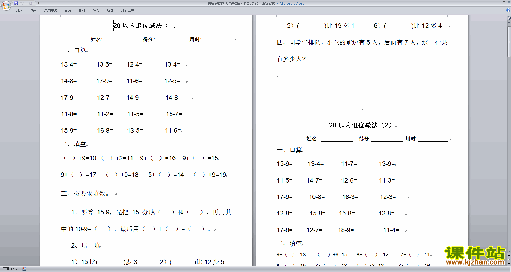Image resolution: width=511 pixels, height=272 pixels.
Task: Undo the last action
Action: [x=22, y=3]
